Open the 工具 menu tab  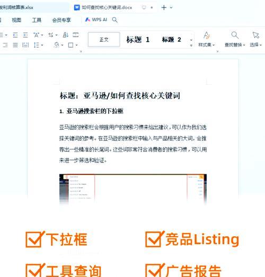pos(37,20)
